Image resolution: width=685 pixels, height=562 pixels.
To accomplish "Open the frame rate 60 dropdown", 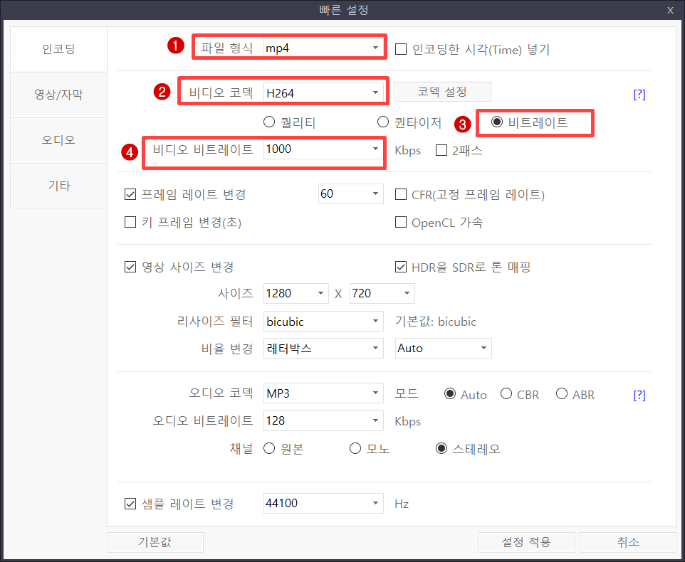I will coord(351,193).
